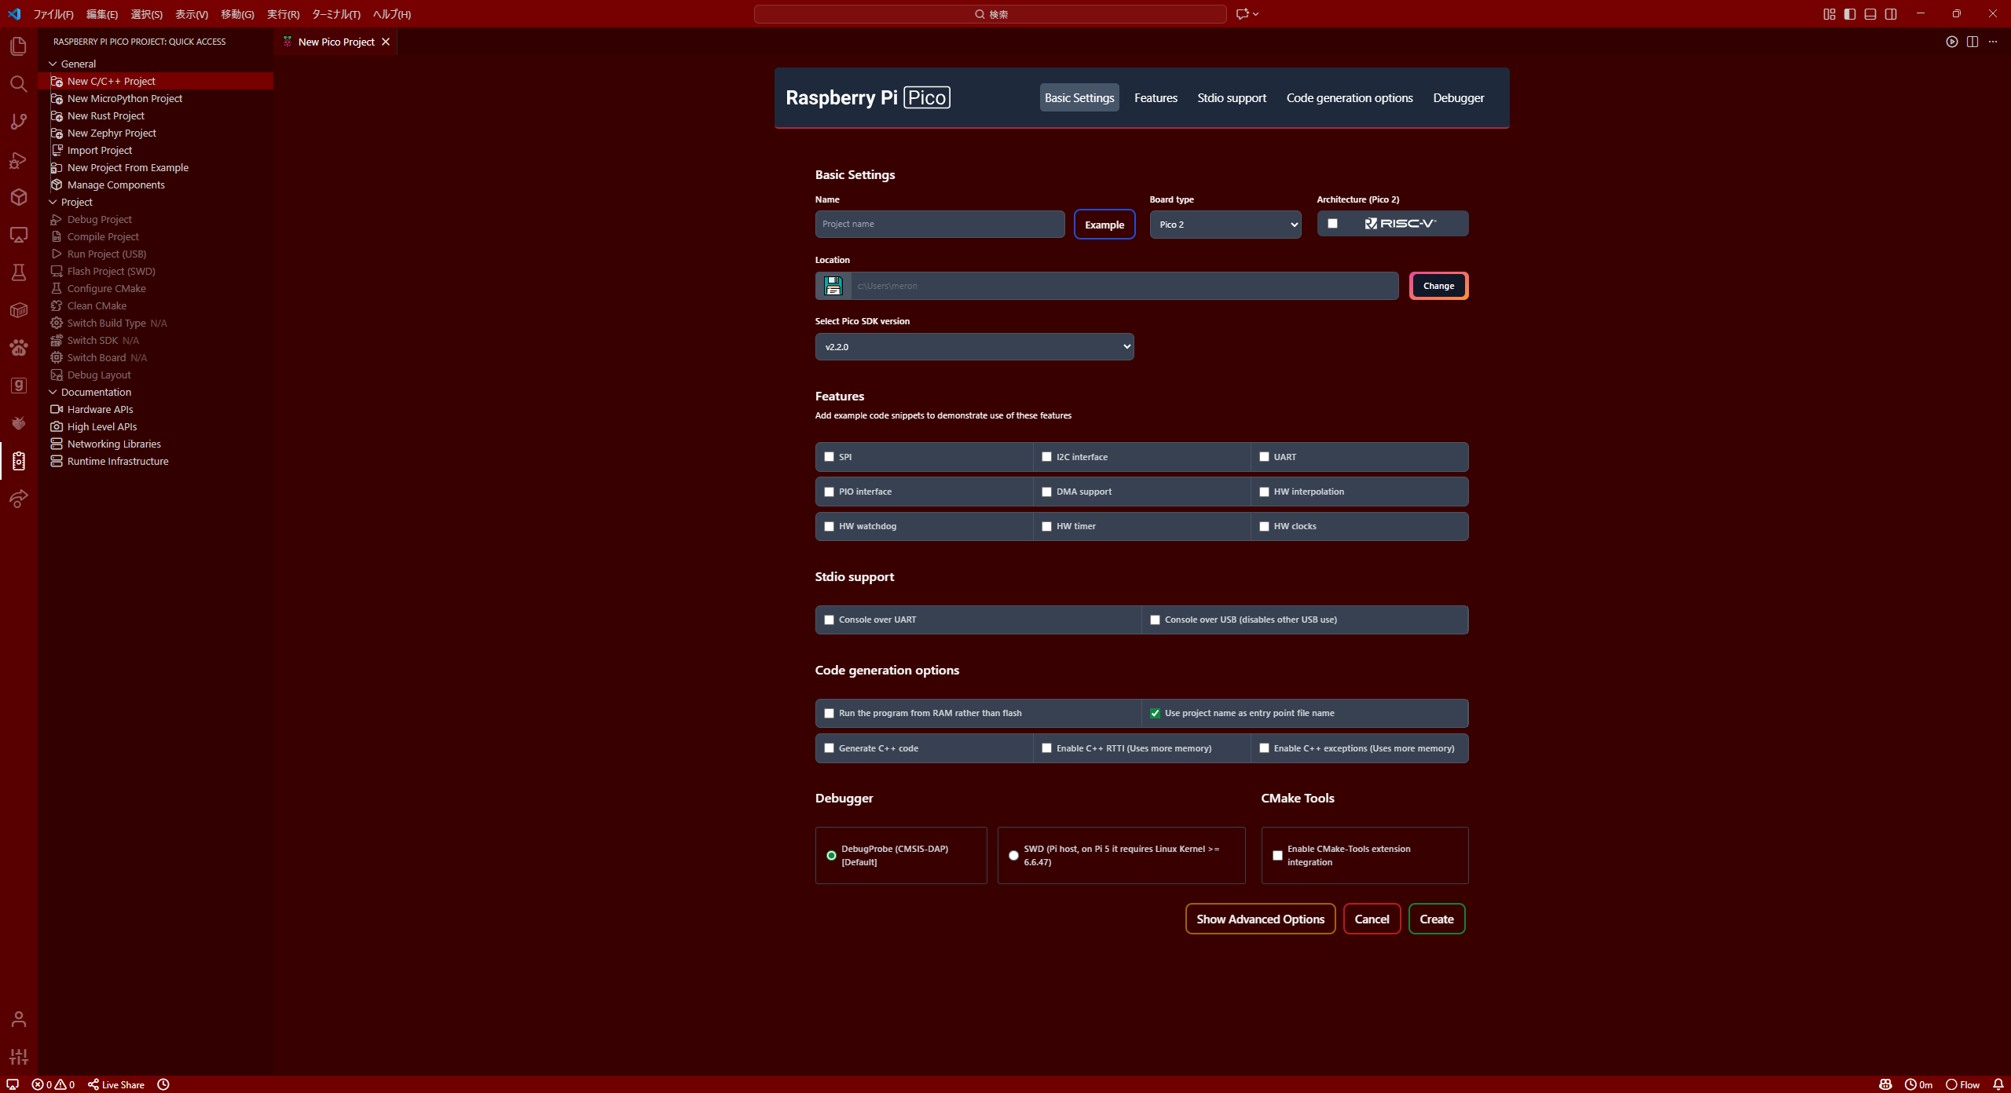Click the Show Advanced Options button
2011x1093 pixels.
click(x=1260, y=919)
